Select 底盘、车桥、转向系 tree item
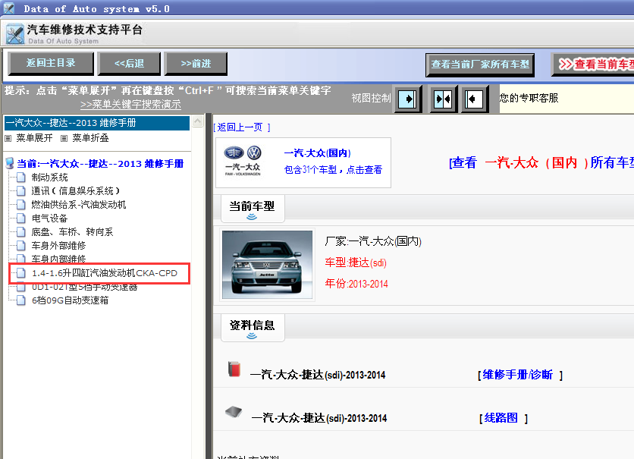This screenshot has width=634, height=459. tap(72, 232)
